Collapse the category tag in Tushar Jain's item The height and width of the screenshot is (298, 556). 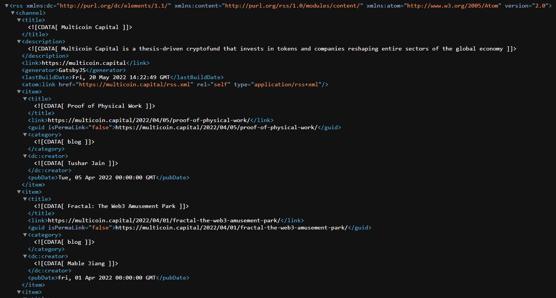(25, 135)
